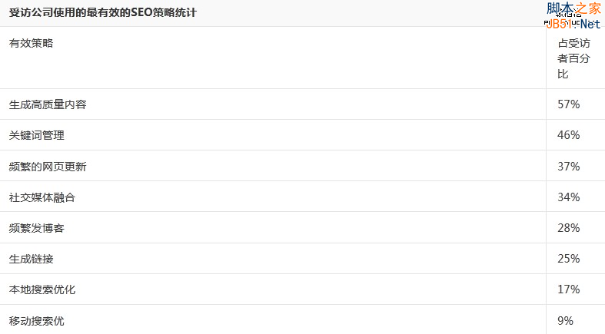Viewport: 605px width, 334px height.
Task: Click the 28% value cell
Action: coord(568,228)
